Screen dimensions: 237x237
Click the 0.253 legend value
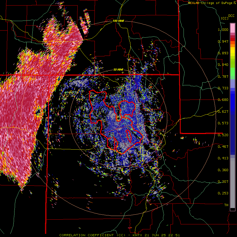tap(223, 193)
